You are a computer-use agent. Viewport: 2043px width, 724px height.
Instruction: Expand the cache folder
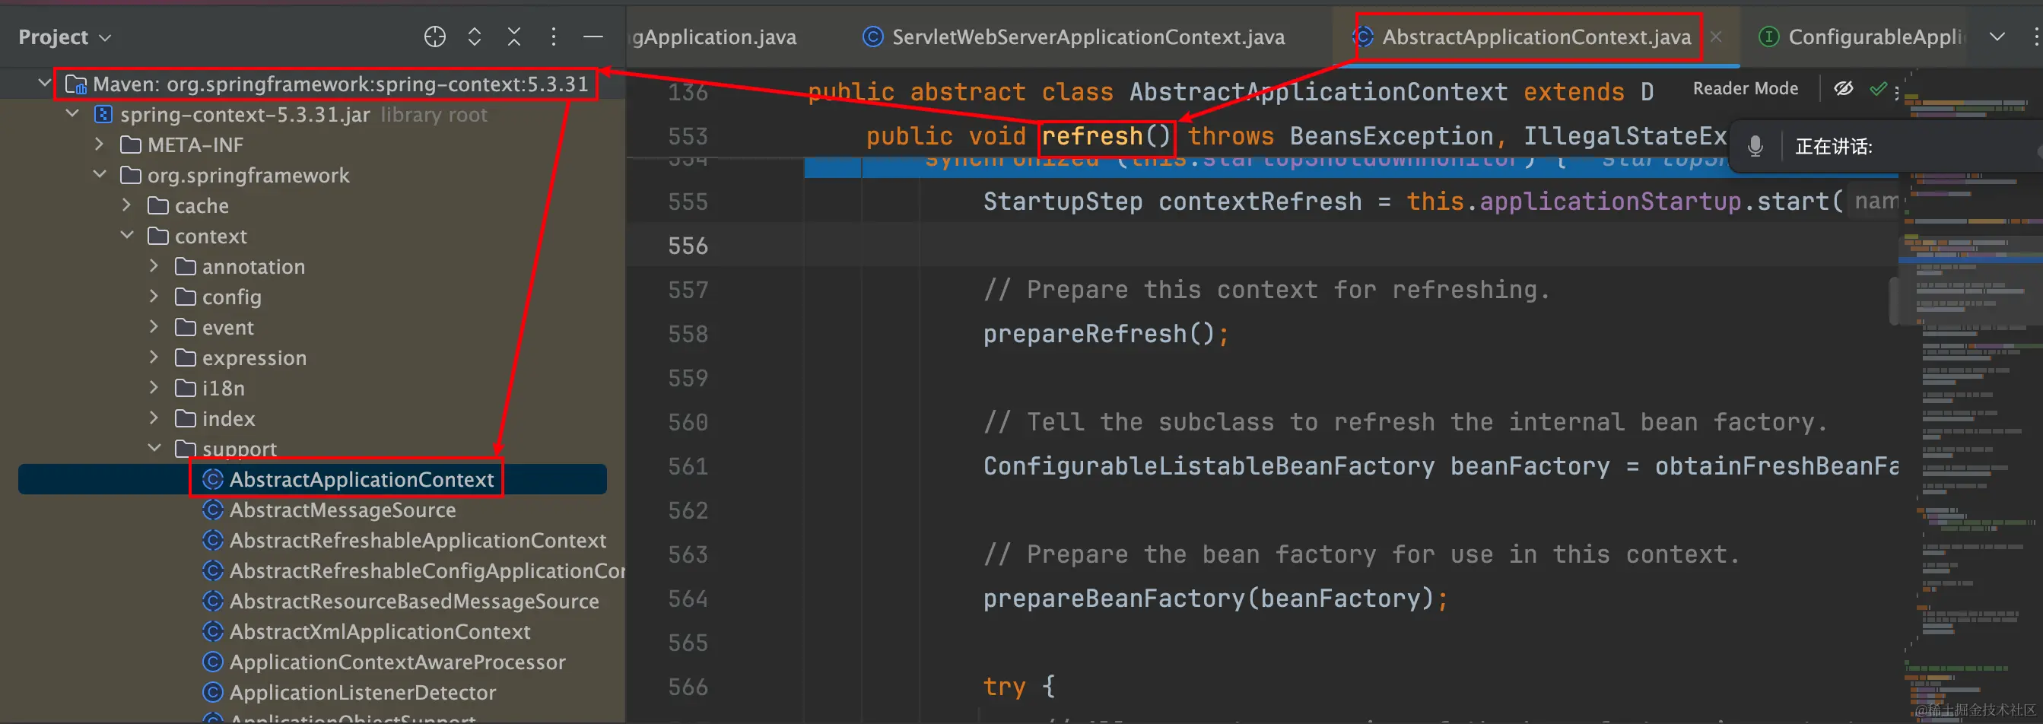pos(127,205)
